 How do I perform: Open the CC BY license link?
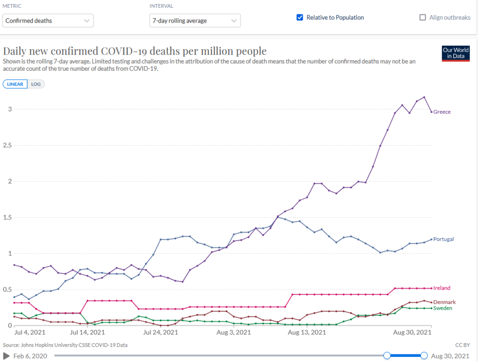(463, 345)
